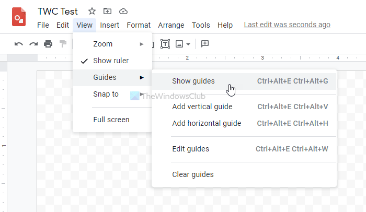366x212 pixels.
Task: Select Full screen option
Action: pyautogui.click(x=111, y=120)
